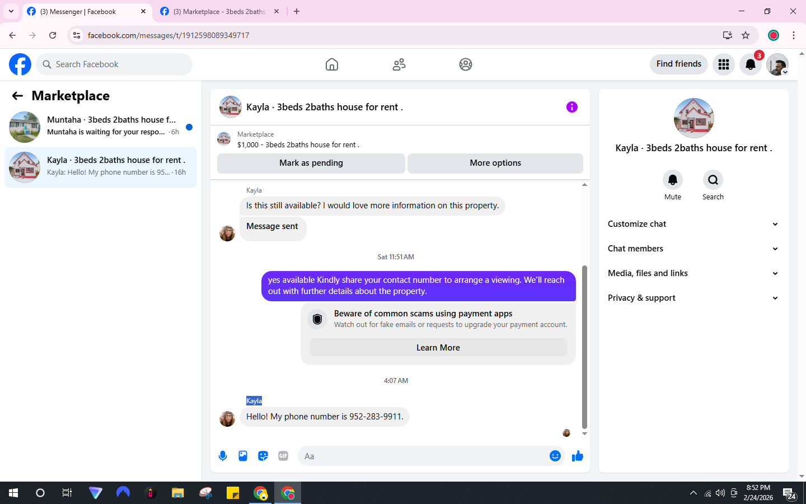Open Sticky Notes from the taskbar

click(233, 493)
